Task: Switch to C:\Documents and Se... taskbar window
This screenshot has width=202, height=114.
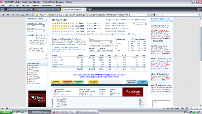Action: tap(87, 112)
